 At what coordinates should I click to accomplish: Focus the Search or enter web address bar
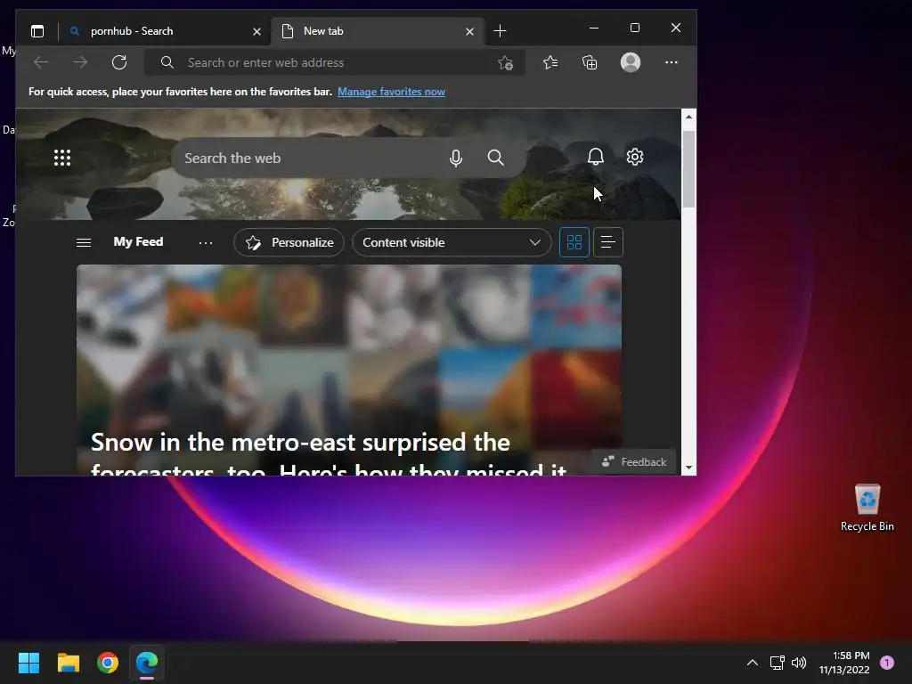(x=335, y=62)
